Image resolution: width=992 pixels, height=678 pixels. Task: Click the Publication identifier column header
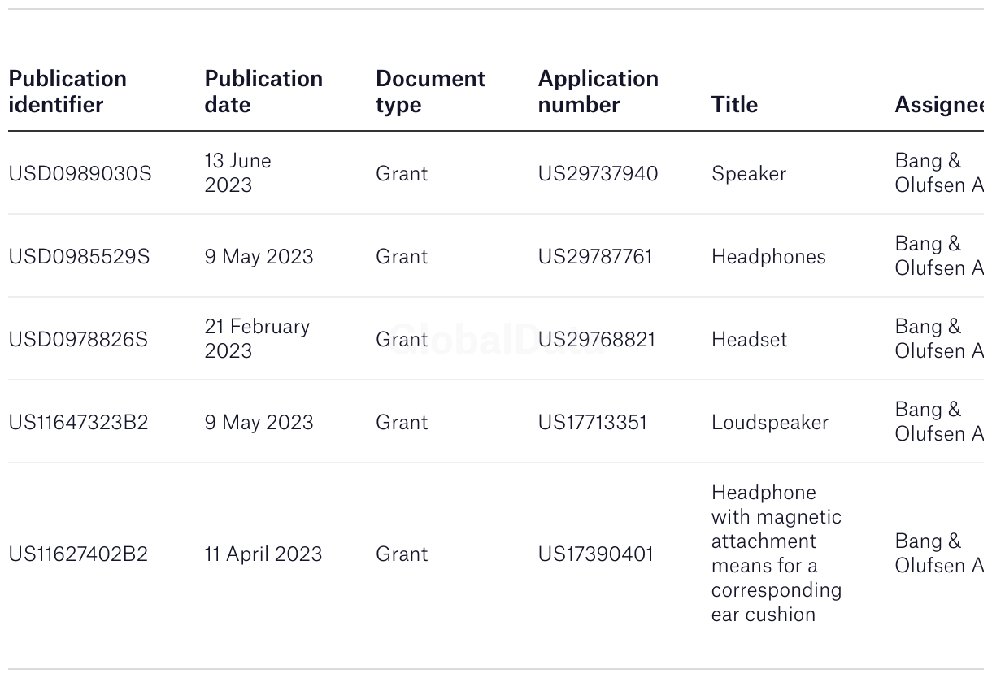(67, 92)
